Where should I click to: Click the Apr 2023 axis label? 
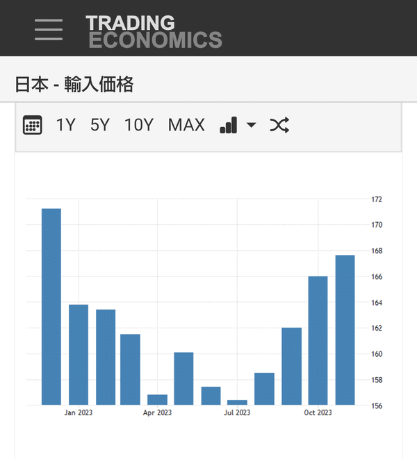point(157,412)
